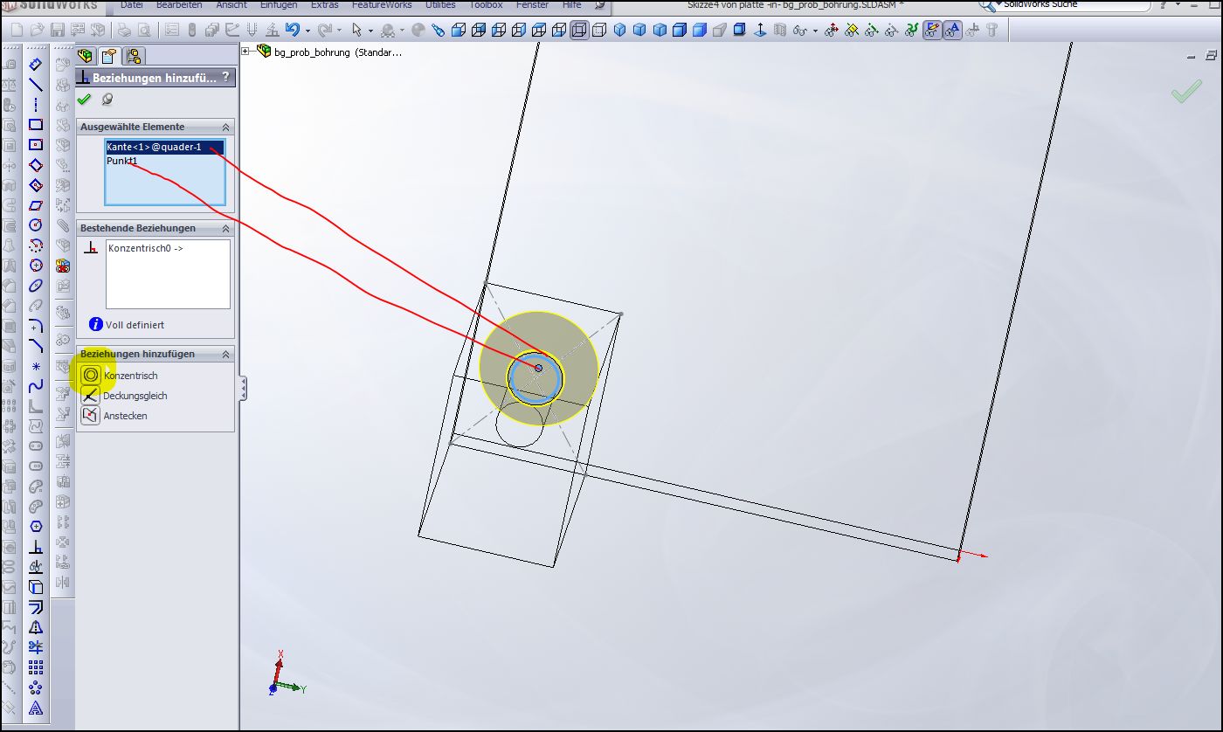The width and height of the screenshot is (1223, 732).
Task: Select the Ellipse sketch tool
Action: point(36,286)
